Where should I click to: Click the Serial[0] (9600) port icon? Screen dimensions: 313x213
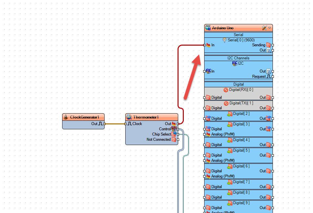pyautogui.click(x=225, y=40)
